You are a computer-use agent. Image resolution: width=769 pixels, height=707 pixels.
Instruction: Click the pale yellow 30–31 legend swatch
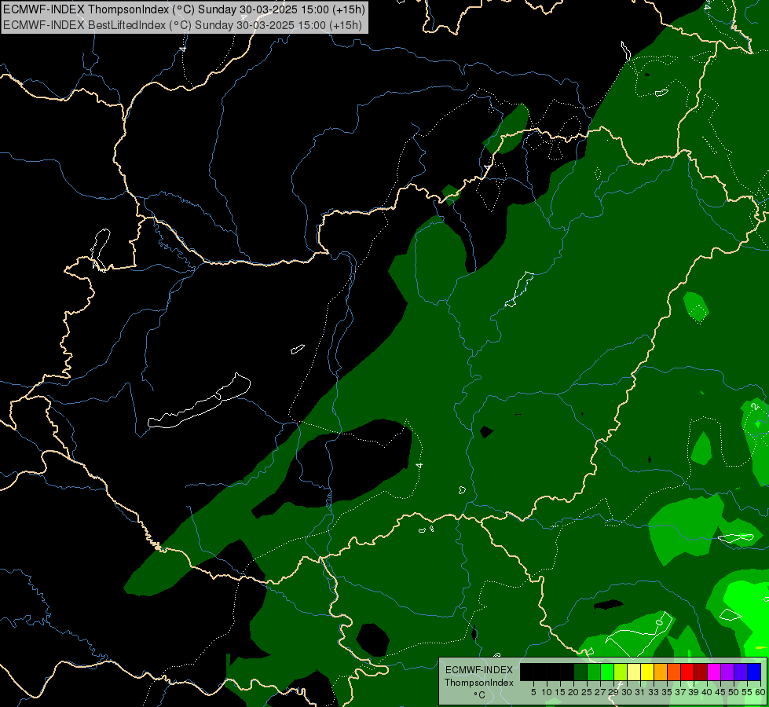[x=634, y=672]
